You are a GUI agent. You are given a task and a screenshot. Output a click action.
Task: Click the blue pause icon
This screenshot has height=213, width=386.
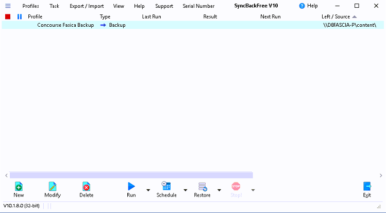click(x=20, y=16)
